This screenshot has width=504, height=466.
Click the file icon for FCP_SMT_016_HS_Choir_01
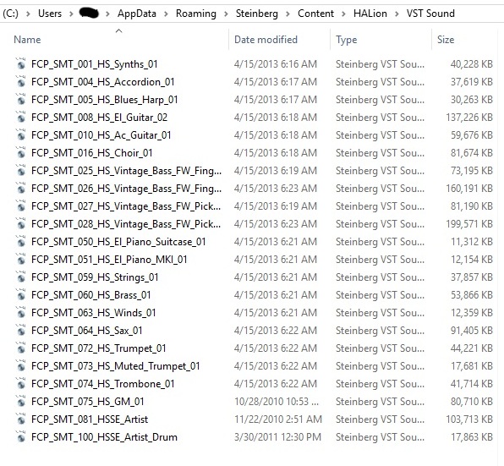pyautogui.click(x=20, y=152)
